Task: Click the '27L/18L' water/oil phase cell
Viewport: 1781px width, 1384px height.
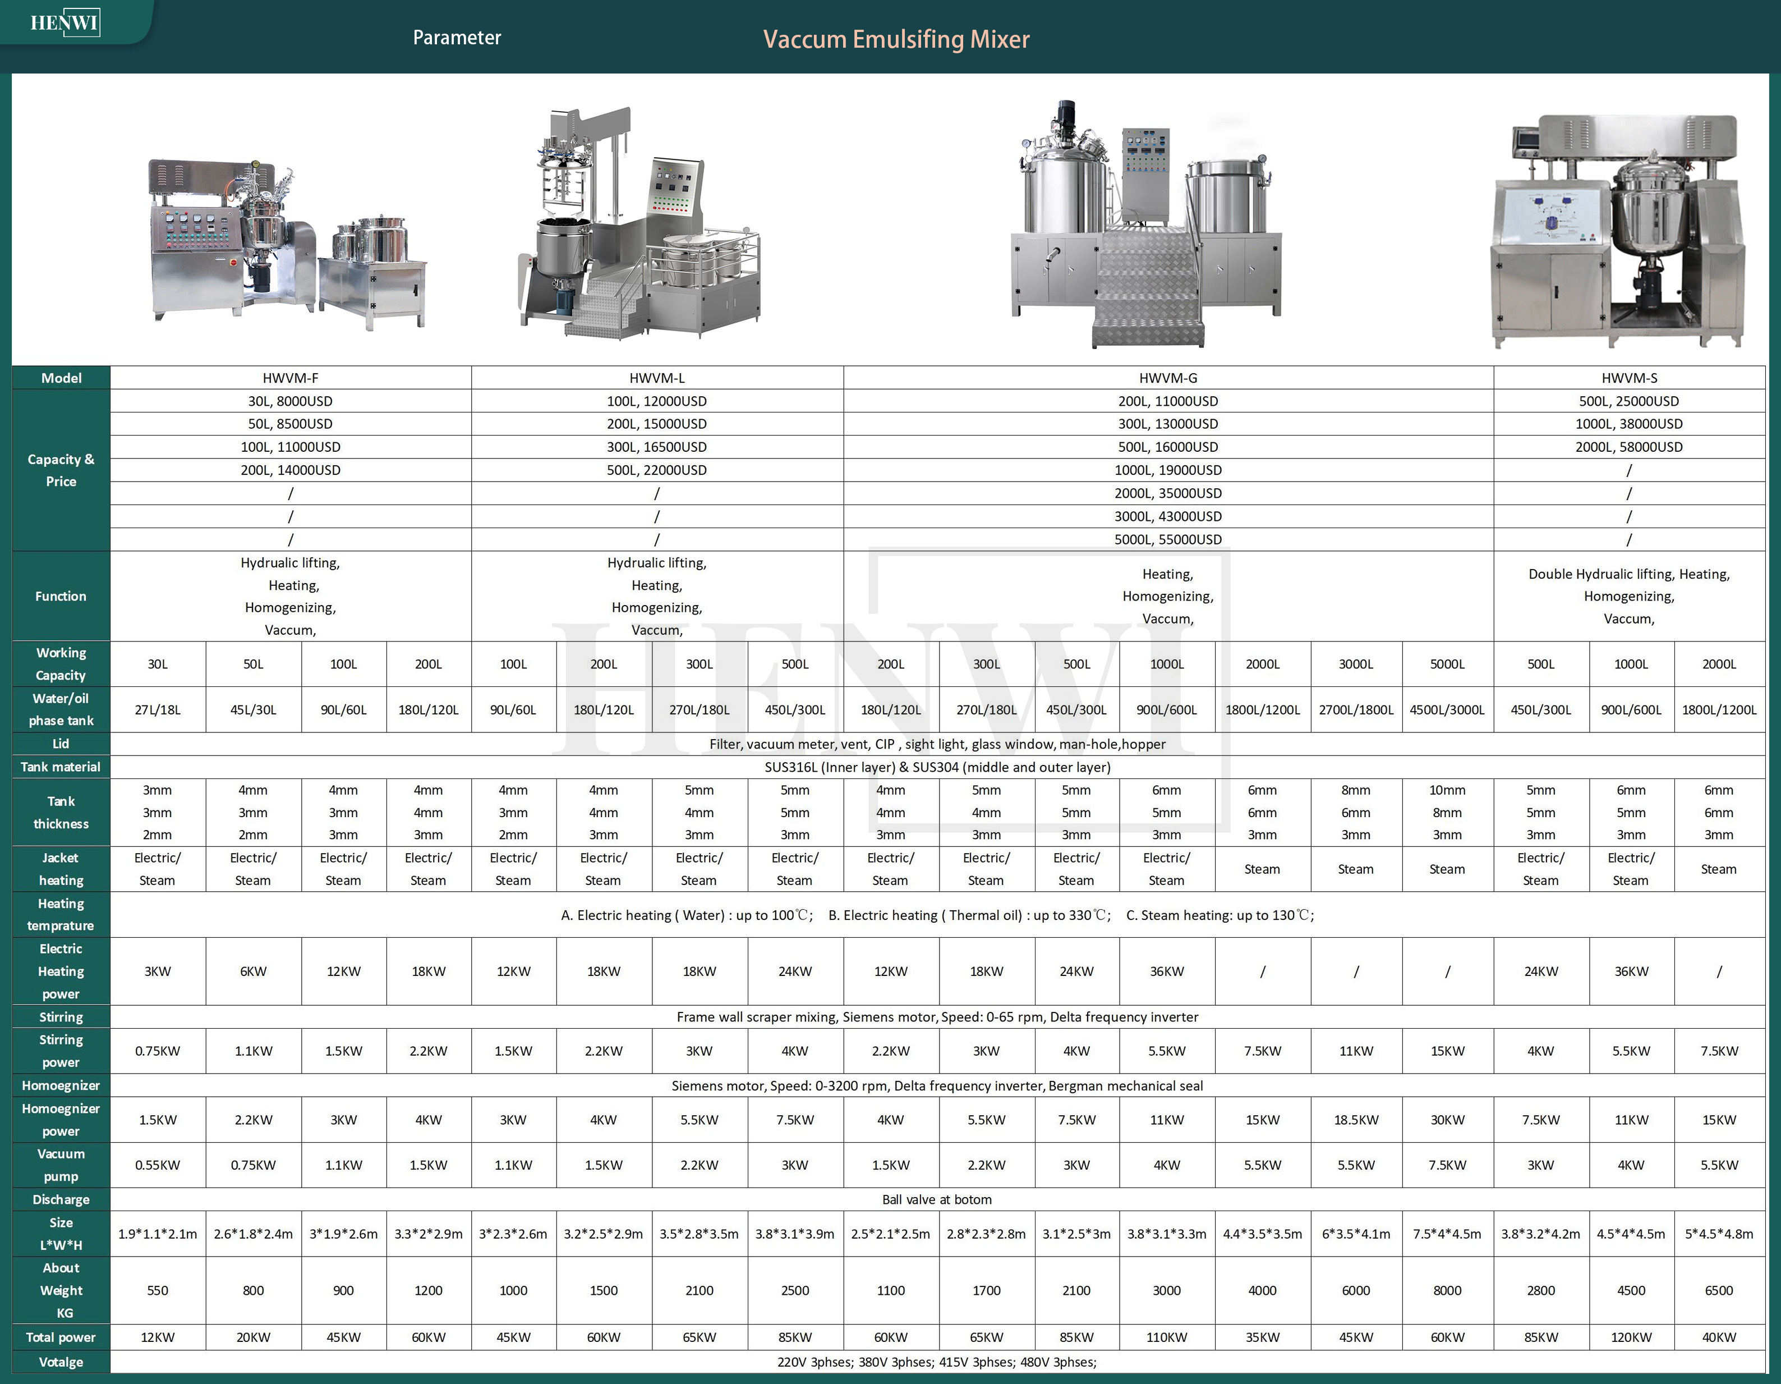Action: (x=158, y=710)
